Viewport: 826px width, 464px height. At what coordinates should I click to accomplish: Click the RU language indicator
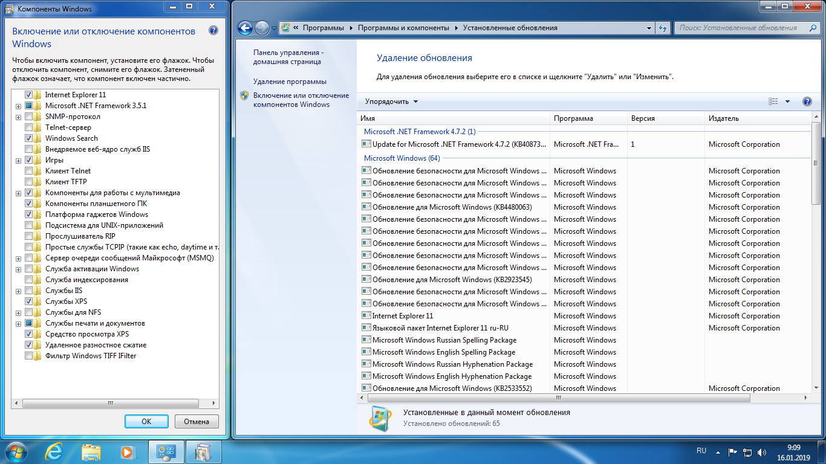pos(701,451)
